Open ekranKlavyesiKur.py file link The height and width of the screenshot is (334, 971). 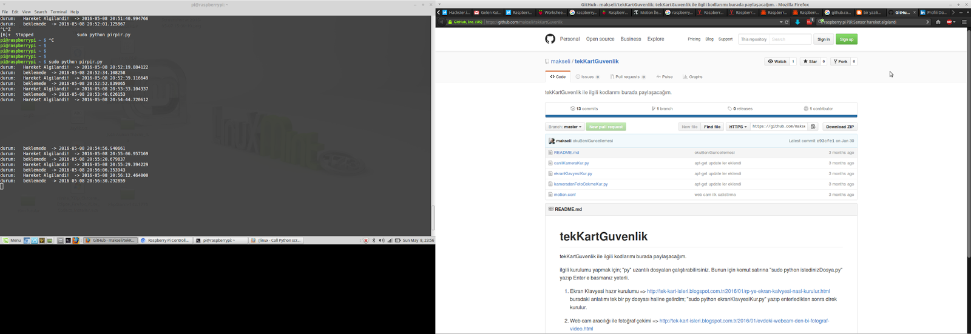coord(573,173)
